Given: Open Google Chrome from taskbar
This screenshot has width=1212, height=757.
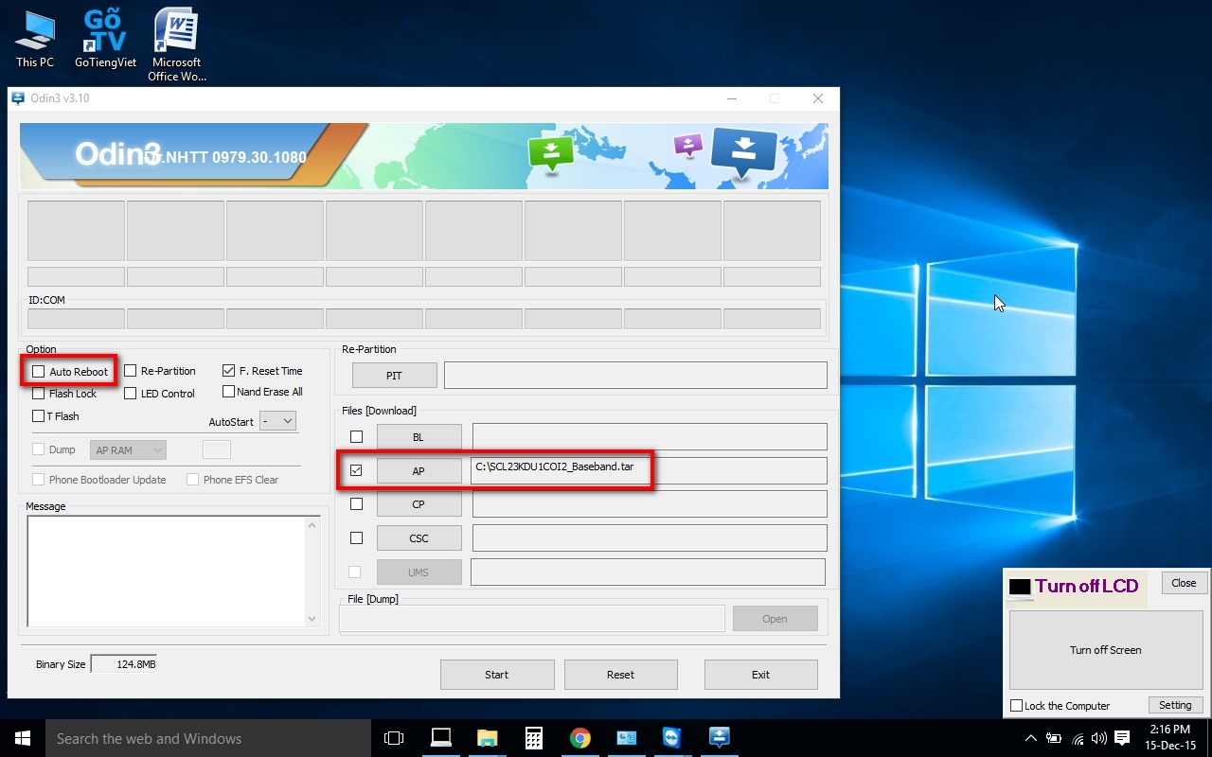Looking at the screenshot, I should [579, 738].
